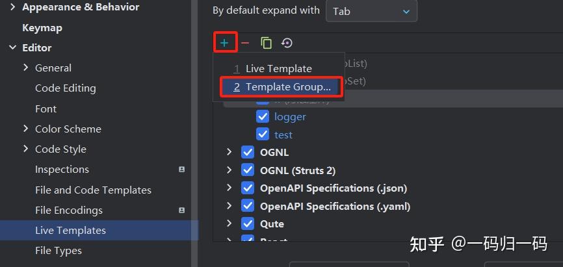Expand the Appearance & Behavior section
Screen dimensions: 563x267
coord(12,7)
